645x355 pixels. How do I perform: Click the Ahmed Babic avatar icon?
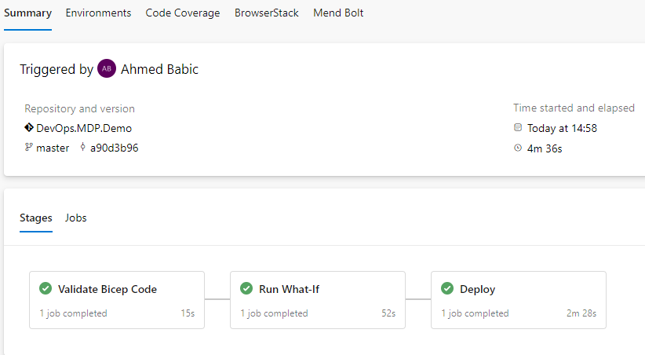[107, 69]
